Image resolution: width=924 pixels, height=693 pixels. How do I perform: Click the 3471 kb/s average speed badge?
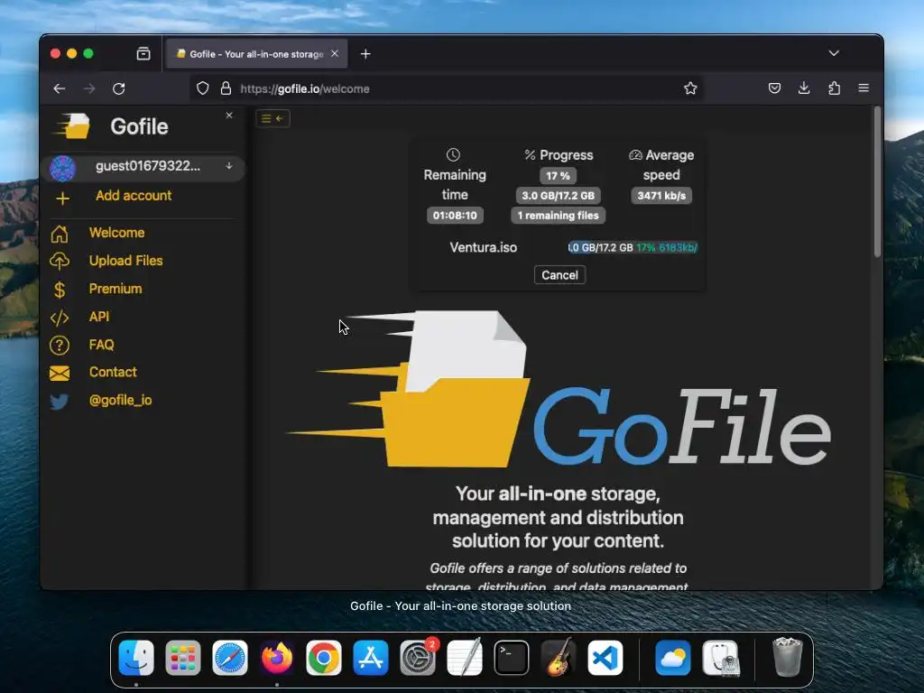point(661,196)
